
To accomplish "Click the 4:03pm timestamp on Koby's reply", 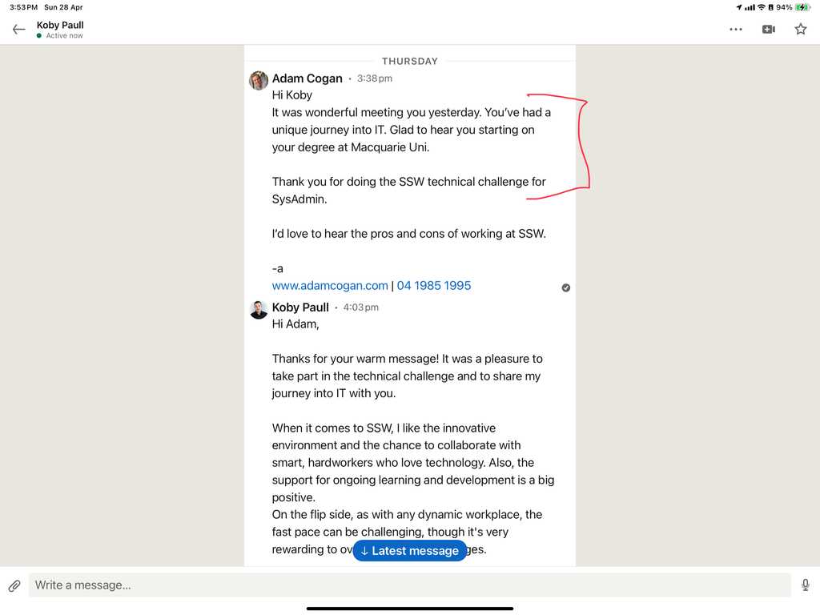I will tap(360, 307).
